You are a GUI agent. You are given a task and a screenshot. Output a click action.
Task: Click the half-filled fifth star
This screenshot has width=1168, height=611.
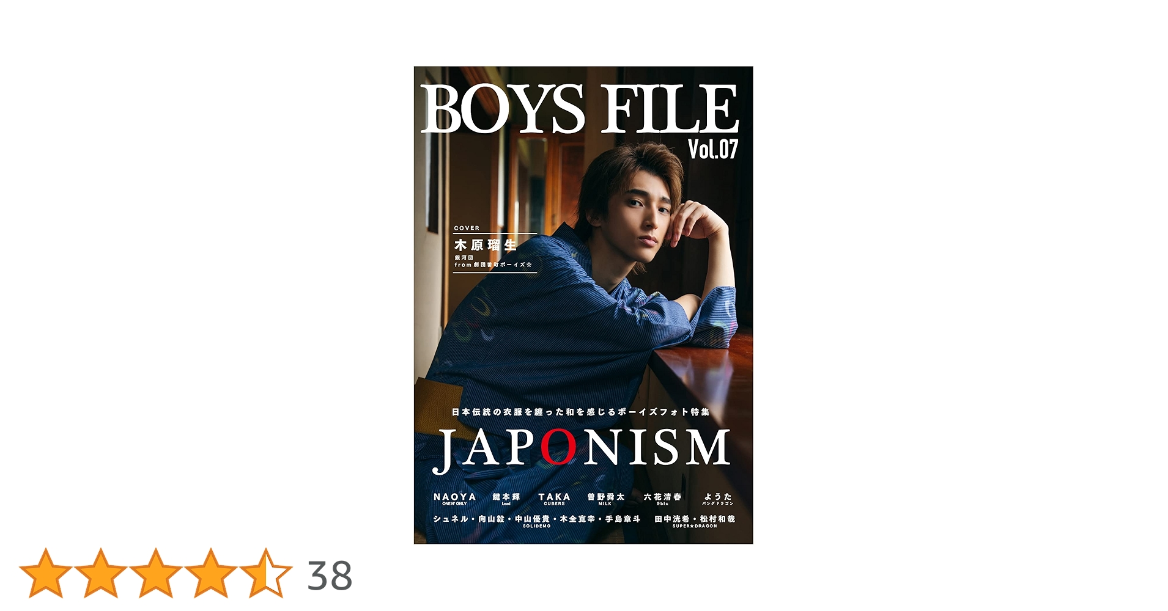[266, 573]
